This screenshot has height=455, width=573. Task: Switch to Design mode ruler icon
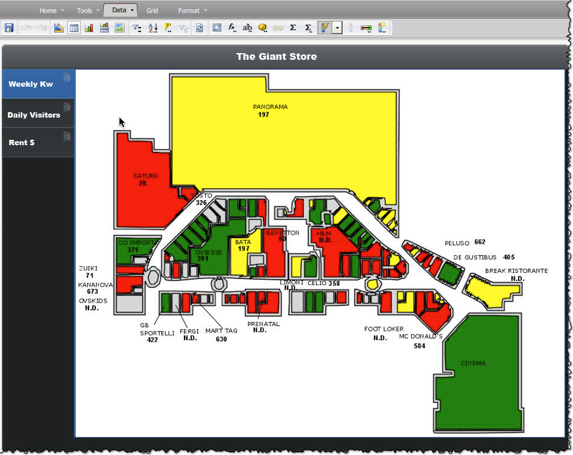point(58,28)
